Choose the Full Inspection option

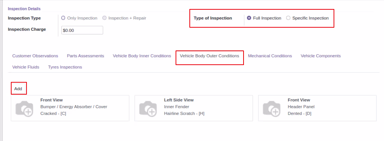[249, 18]
